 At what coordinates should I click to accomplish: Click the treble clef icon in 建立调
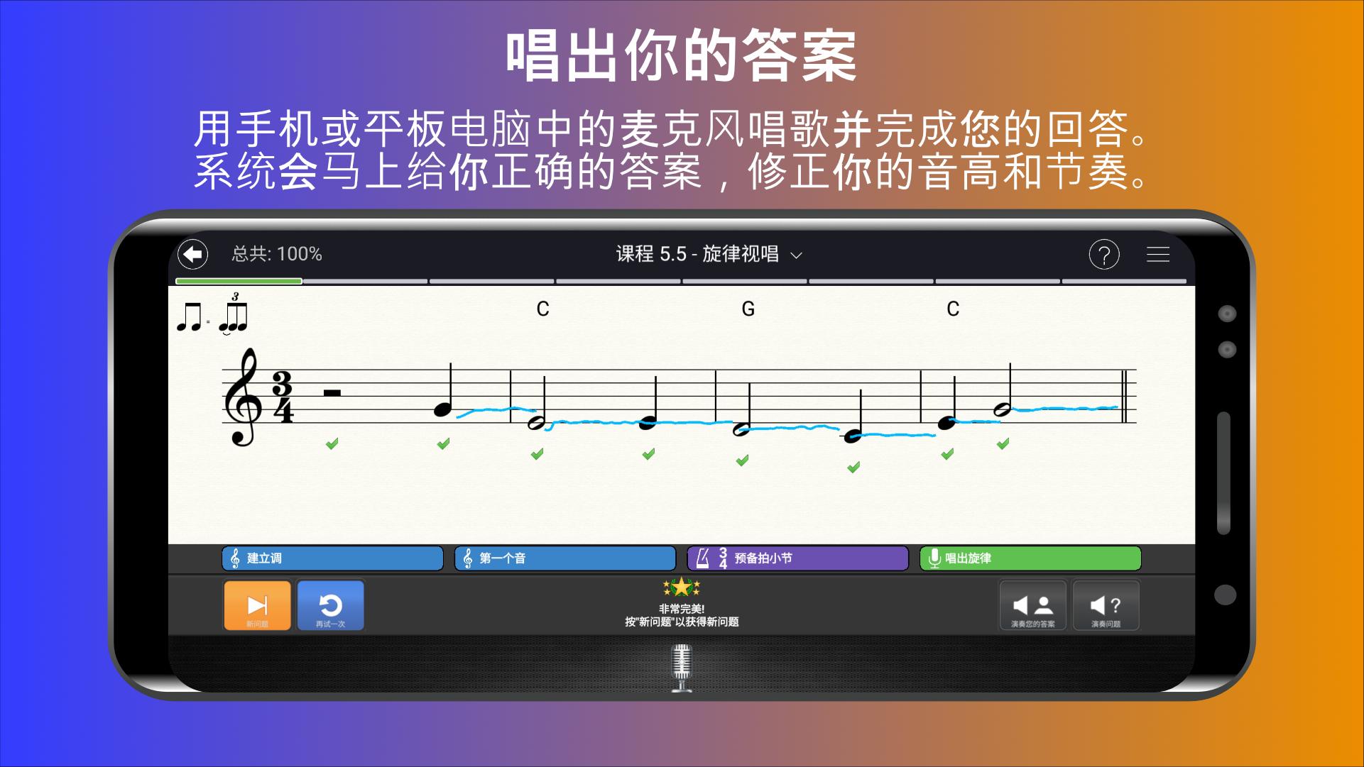point(235,558)
